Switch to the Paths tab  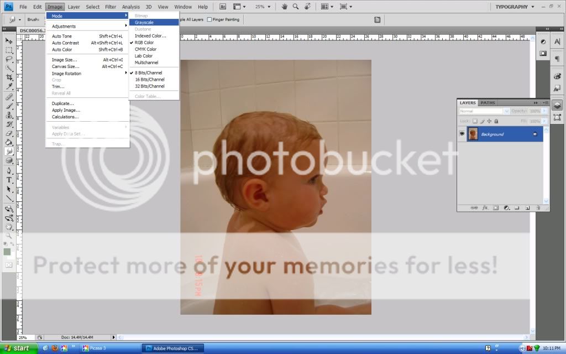[x=488, y=103]
